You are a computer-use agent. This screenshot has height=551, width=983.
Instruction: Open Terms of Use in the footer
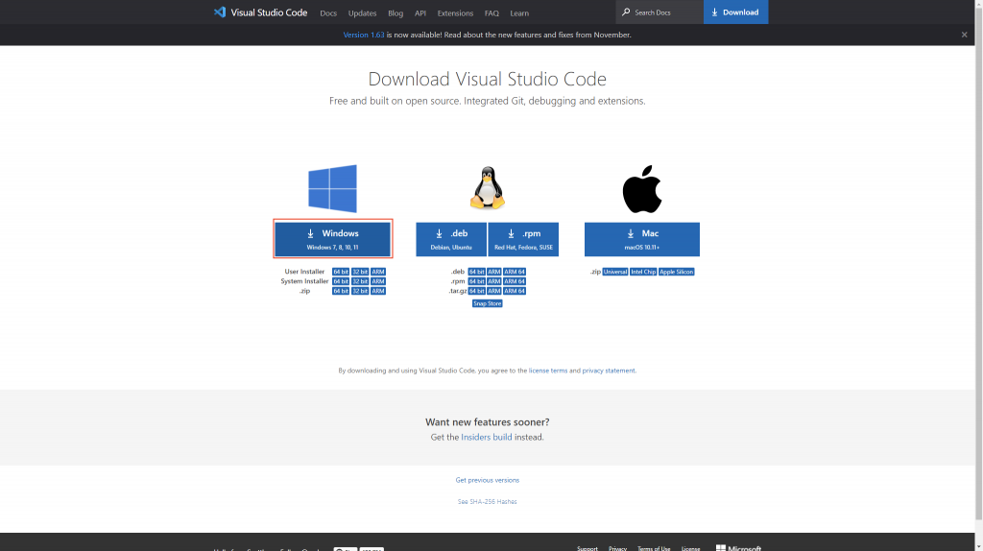click(654, 548)
